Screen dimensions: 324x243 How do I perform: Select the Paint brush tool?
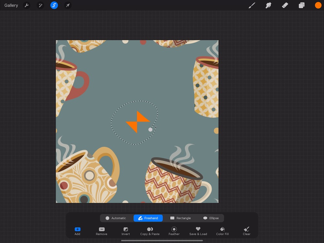[x=252, y=6]
